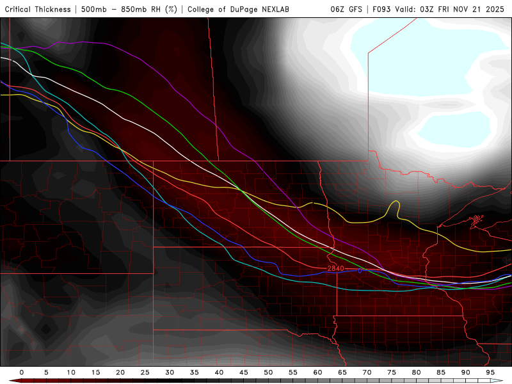Click the "90" color scale tick label
Viewport: 512px width, 384px height.
[466, 372]
